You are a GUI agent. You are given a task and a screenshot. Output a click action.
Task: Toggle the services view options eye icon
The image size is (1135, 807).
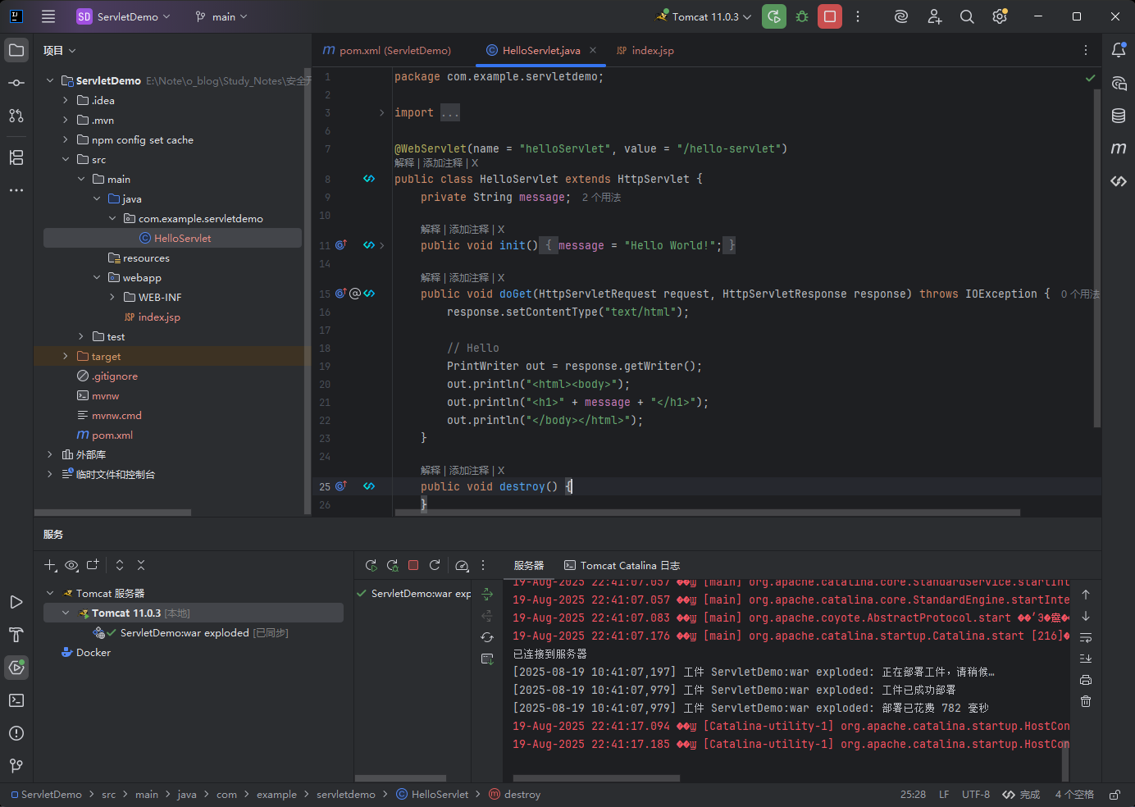(71, 565)
